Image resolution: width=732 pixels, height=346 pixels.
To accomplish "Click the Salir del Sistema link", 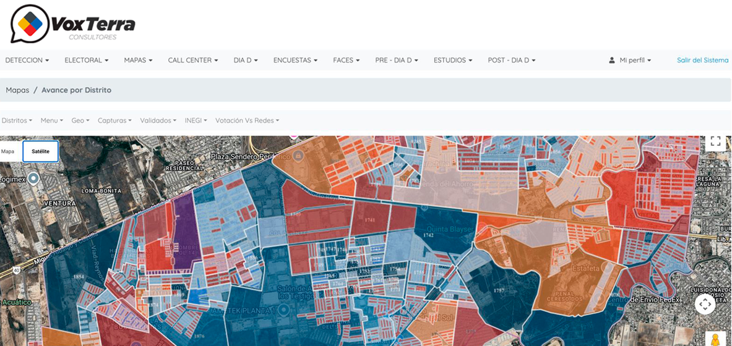I will 702,61.
